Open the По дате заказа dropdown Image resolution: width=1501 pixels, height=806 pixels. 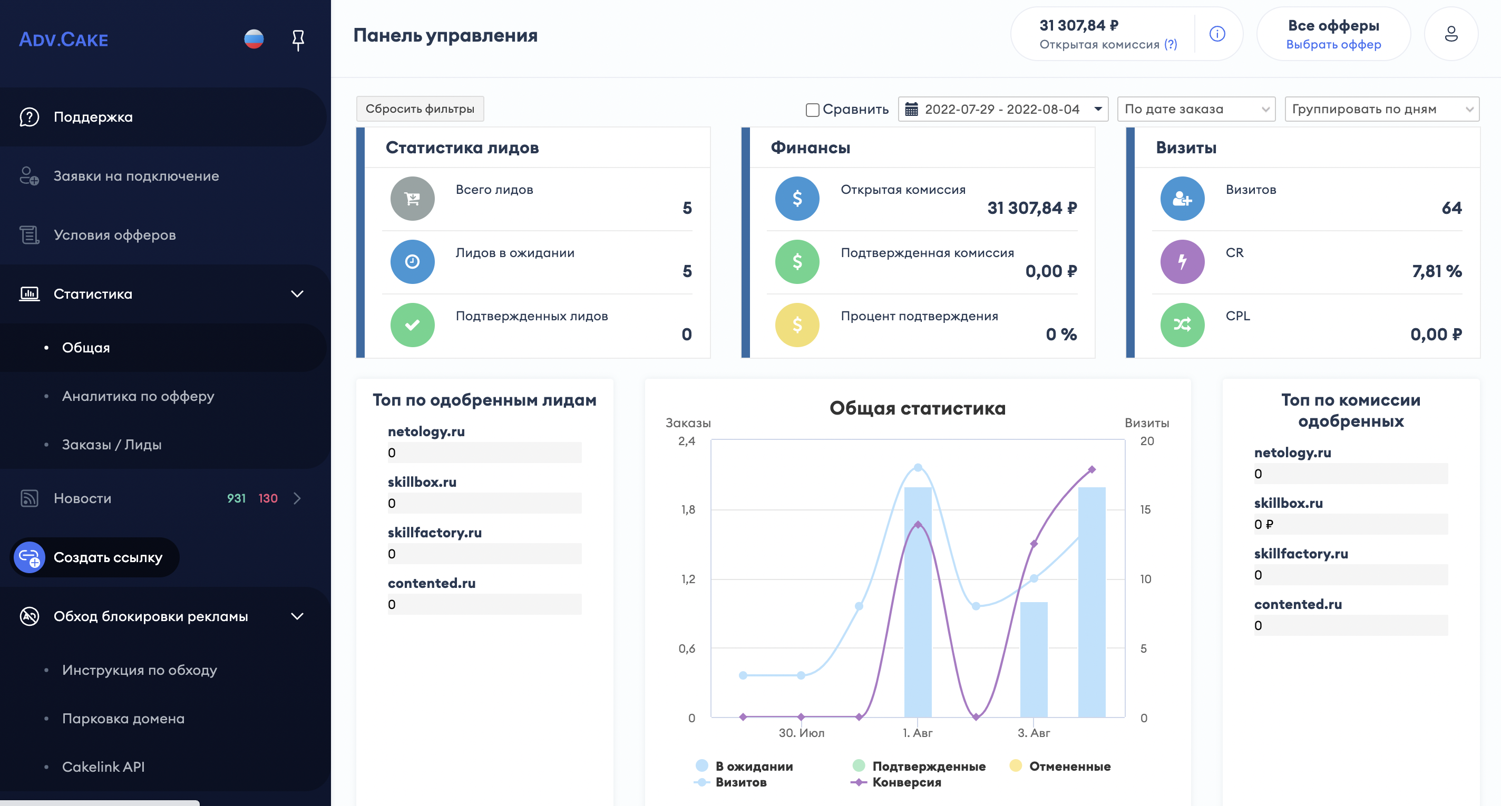(x=1196, y=109)
